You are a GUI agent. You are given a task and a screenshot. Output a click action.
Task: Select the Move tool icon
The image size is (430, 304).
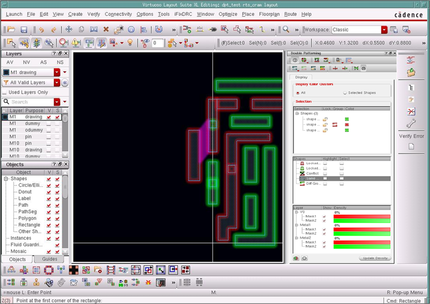69,30
